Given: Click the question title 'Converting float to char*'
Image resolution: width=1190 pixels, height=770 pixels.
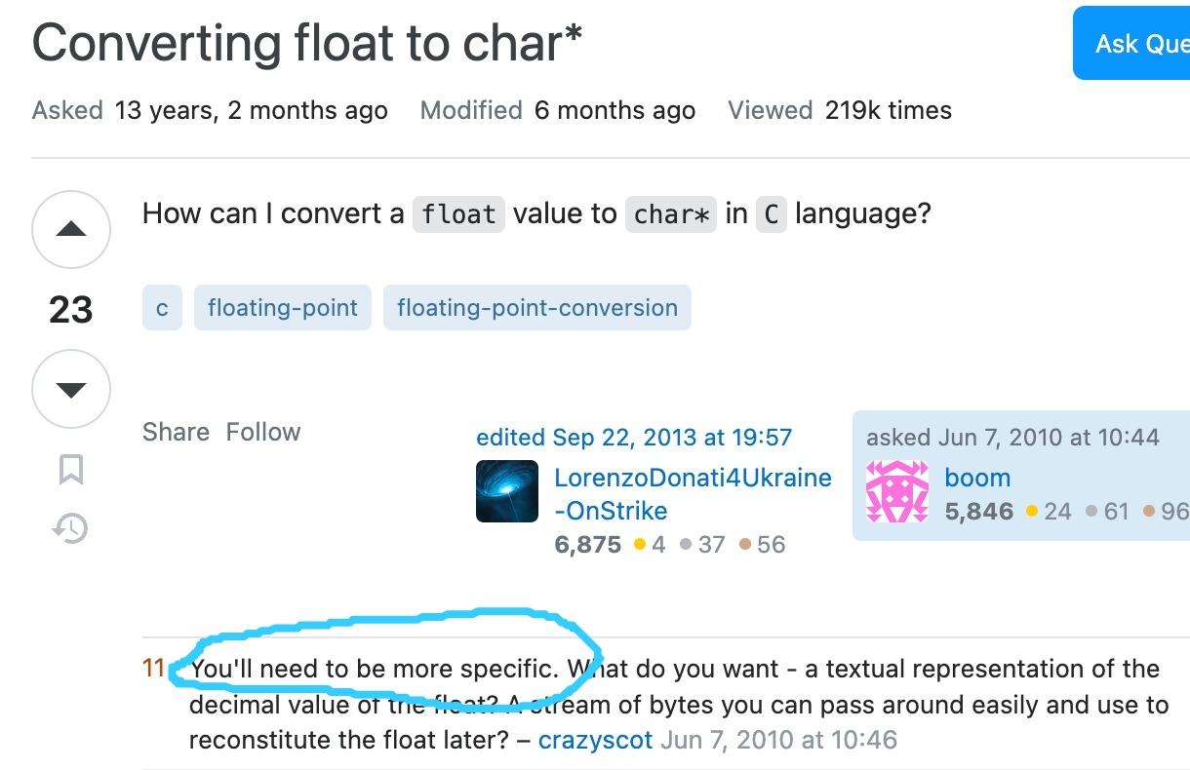Looking at the screenshot, I should point(307,44).
